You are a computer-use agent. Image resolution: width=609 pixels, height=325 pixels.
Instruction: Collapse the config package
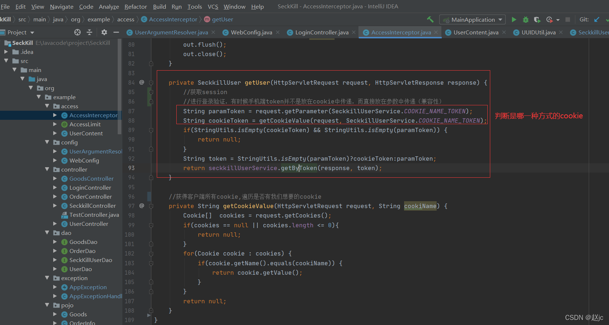point(47,142)
